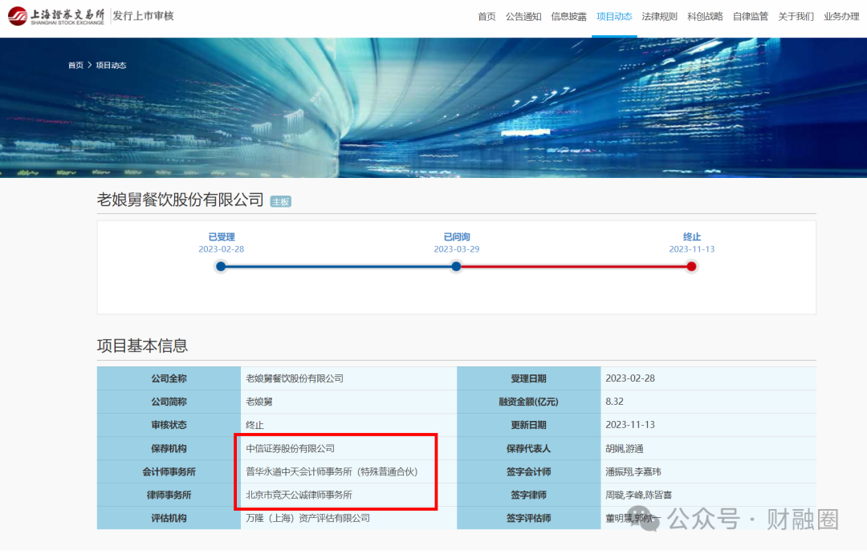867x554 pixels.
Task: Click the 更新日期 value in the table
Action: tap(630, 425)
